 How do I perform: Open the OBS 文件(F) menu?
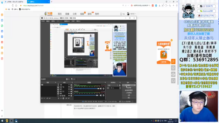43,21
